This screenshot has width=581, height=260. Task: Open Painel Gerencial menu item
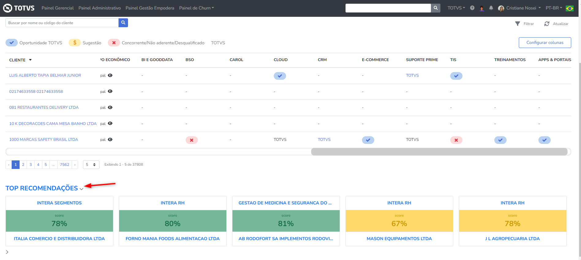(58, 8)
